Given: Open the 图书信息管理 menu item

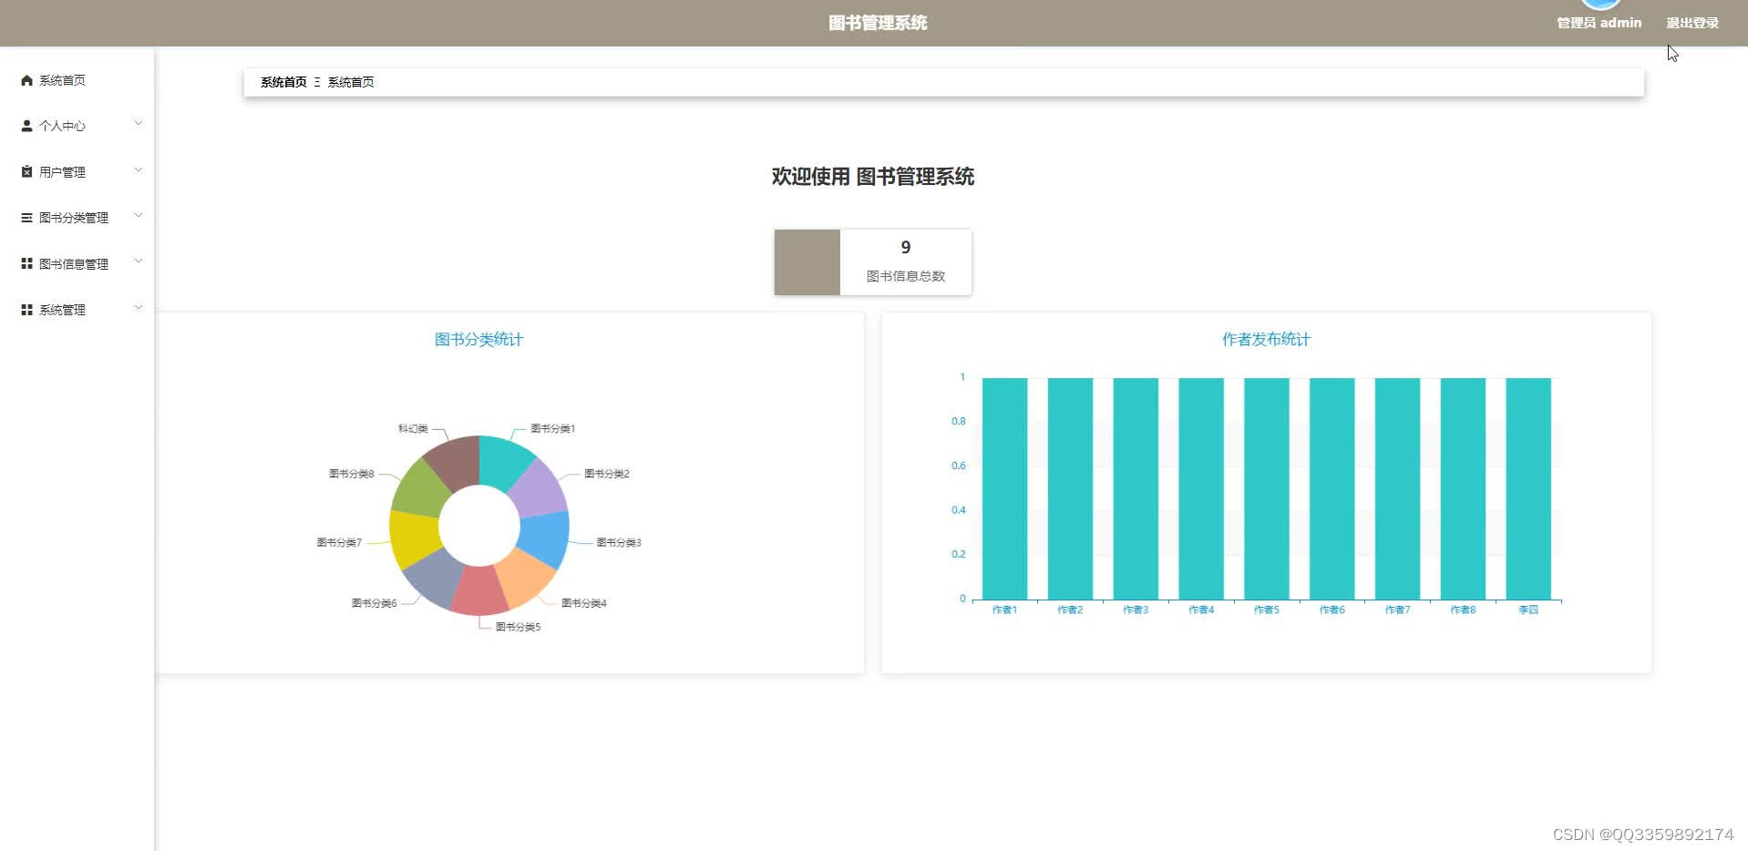Looking at the screenshot, I should (x=77, y=263).
